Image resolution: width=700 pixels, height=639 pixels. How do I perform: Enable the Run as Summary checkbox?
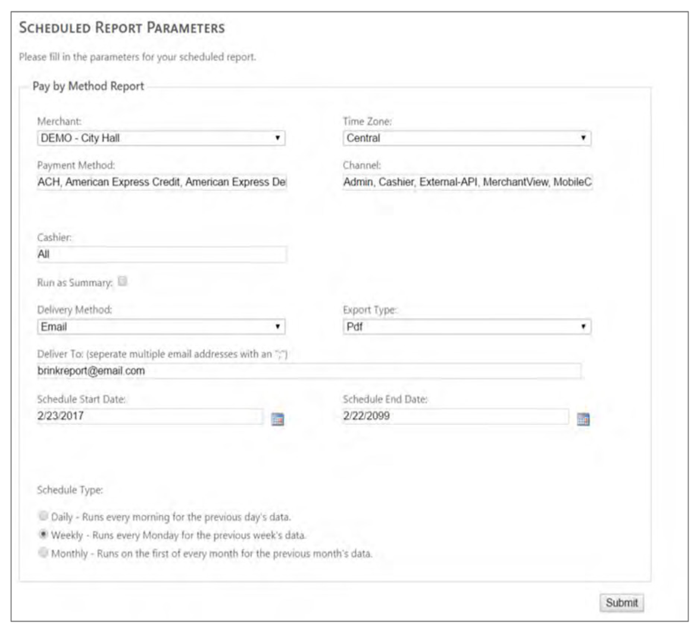pos(123,281)
